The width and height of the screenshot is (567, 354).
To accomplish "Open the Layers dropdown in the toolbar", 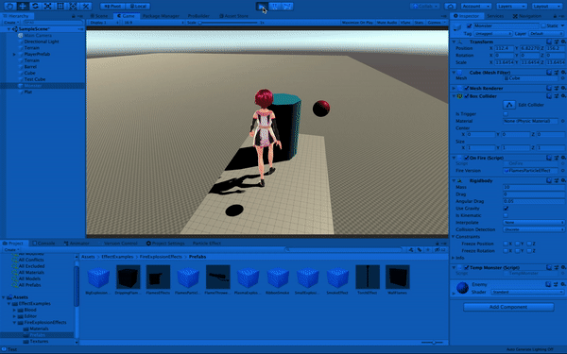I will coord(511,7).
